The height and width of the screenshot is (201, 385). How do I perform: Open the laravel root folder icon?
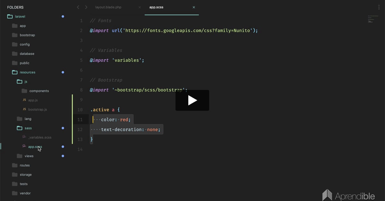tap(10, 16)
